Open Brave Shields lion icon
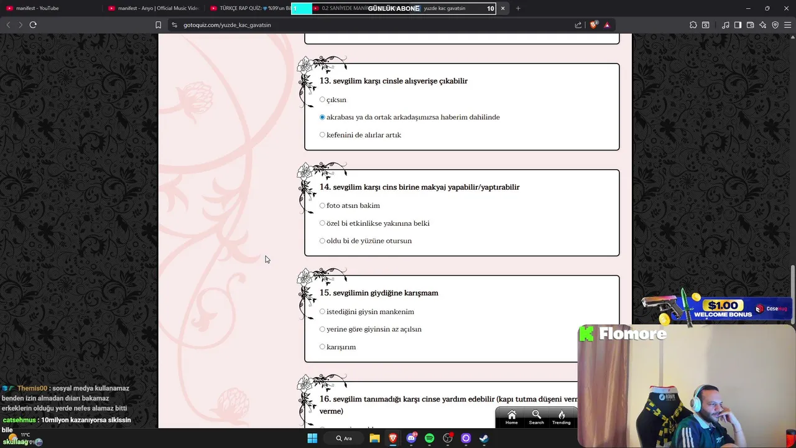 (593, 25)
